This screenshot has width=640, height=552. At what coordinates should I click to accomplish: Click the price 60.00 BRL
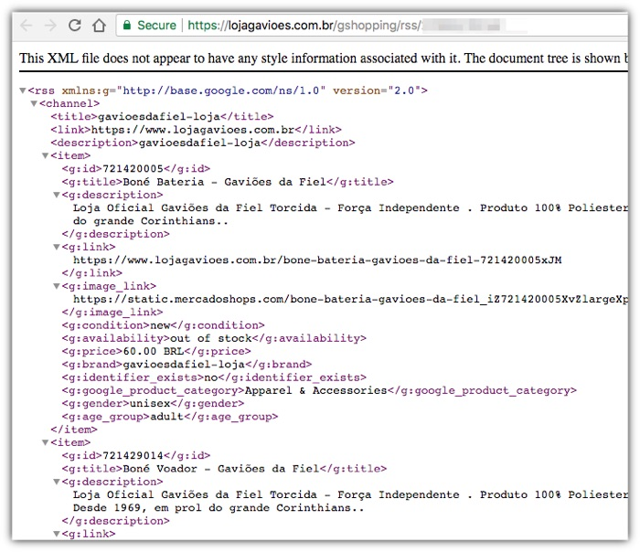[x=154, y=352]
